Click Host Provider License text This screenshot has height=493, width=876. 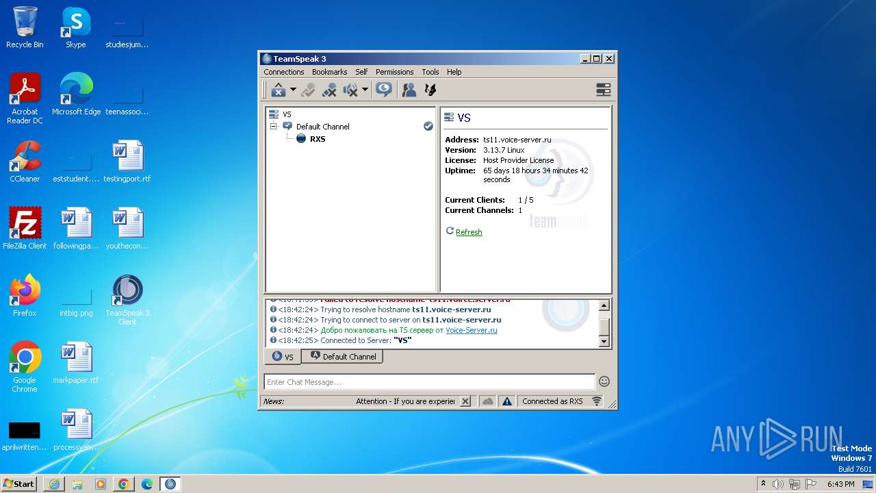(519, 160)
